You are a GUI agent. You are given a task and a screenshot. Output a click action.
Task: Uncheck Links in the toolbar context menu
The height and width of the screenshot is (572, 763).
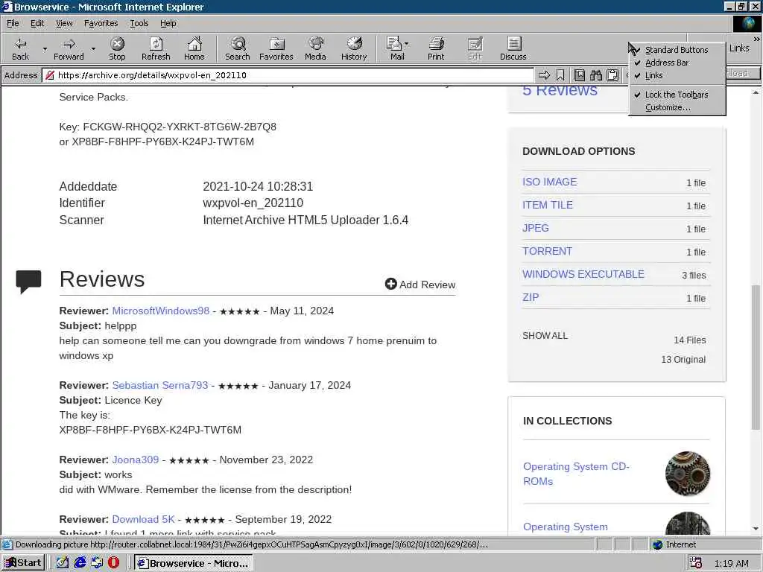click(677, 75)
